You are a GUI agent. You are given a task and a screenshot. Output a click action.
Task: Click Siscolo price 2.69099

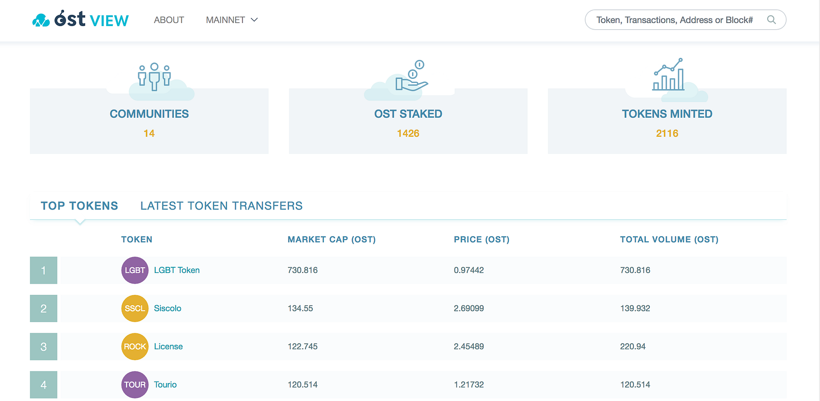point(469,308)
